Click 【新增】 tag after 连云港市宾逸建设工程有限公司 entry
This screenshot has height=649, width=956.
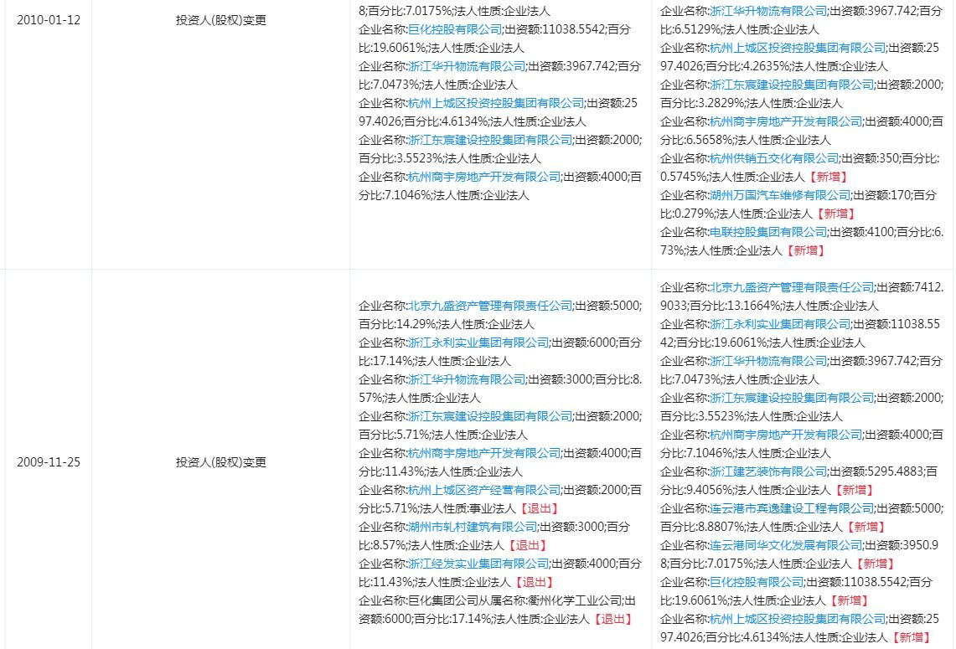point(866,527)
